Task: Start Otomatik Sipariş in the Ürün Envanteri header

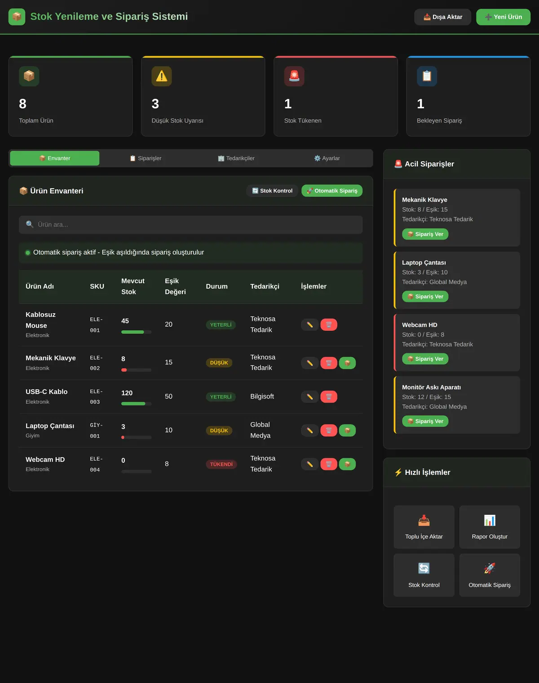Action: [332, 191]
